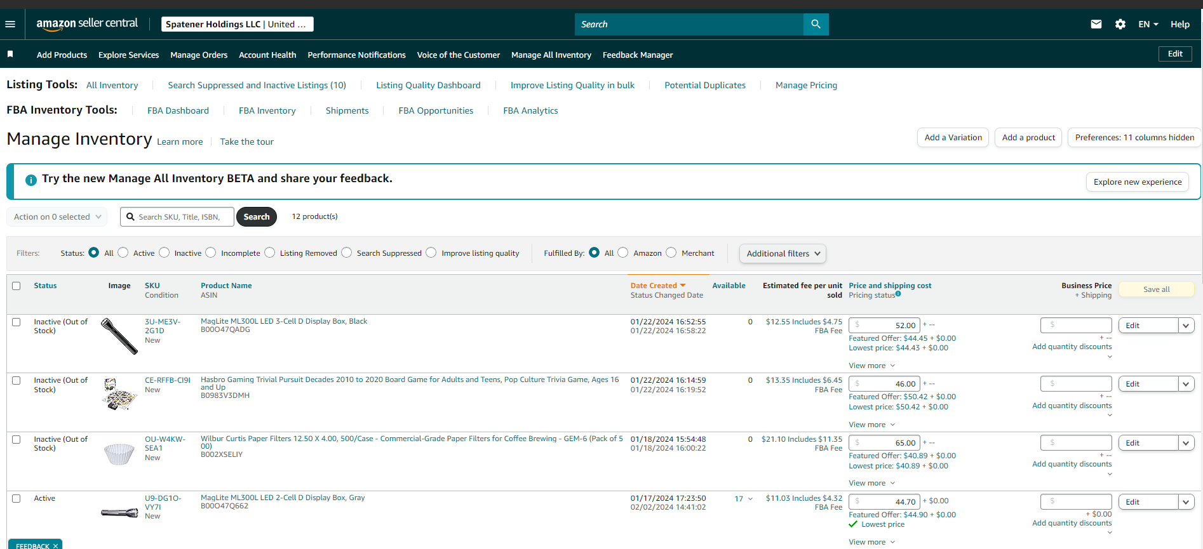Image resolution: width=1203 pixels, height=549 pixels.
Task: Open the mail messages icon
Action: (1096, 24)
